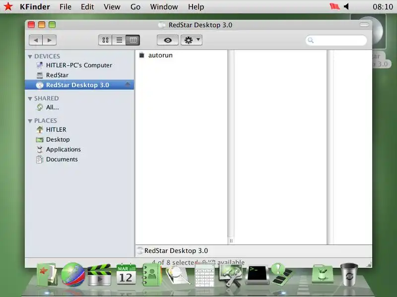This screenshot has width=397, height=297.
Task: Open the wrench system tools in dock
Action: [231, 275]
